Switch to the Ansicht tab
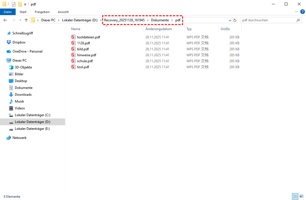 (63, 12)
